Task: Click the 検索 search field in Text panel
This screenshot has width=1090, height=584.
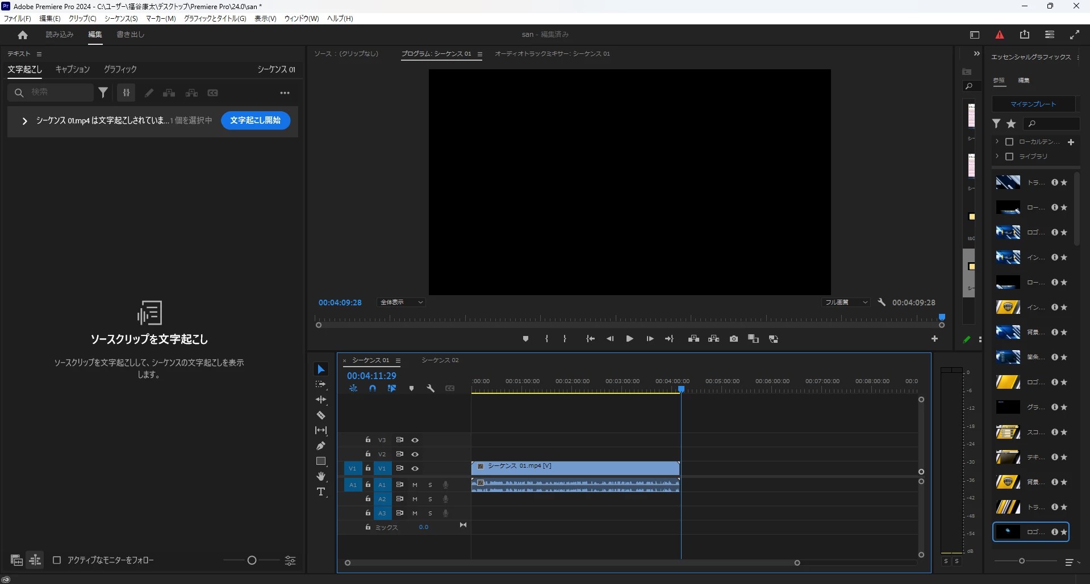Action: [x=57, y=93]
